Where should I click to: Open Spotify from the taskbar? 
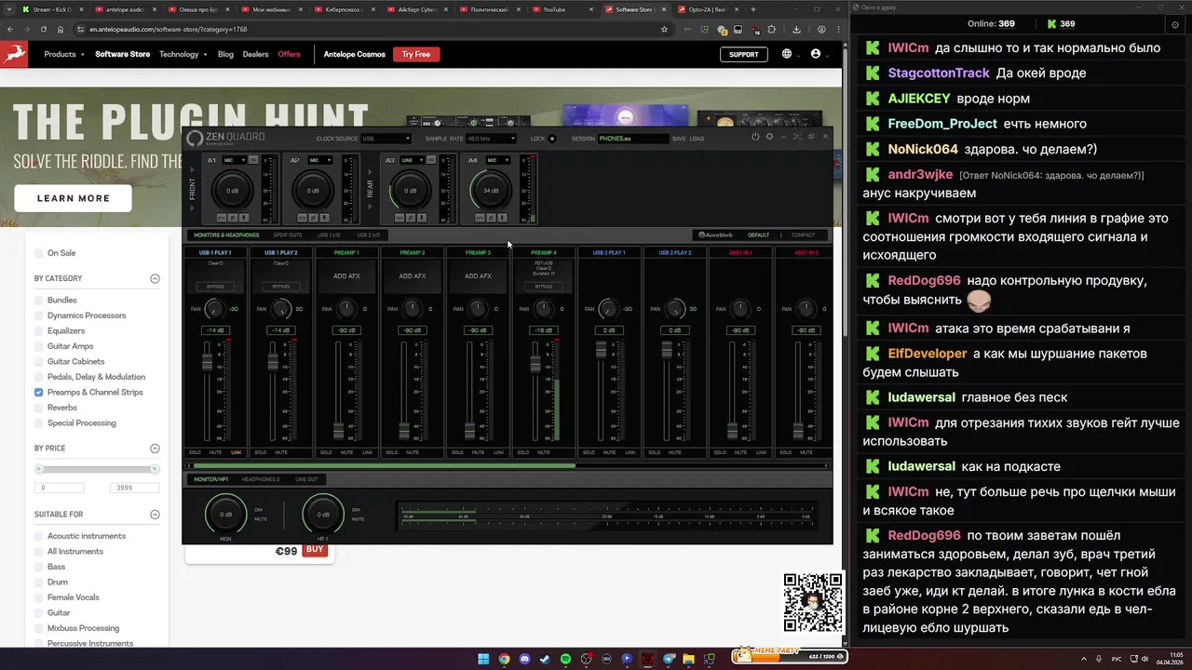click(x=566, y=659)
